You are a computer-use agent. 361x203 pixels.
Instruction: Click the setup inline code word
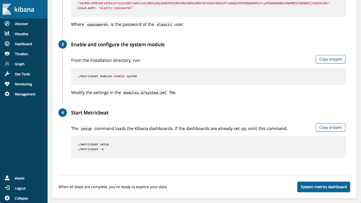[x=86, y=129]
